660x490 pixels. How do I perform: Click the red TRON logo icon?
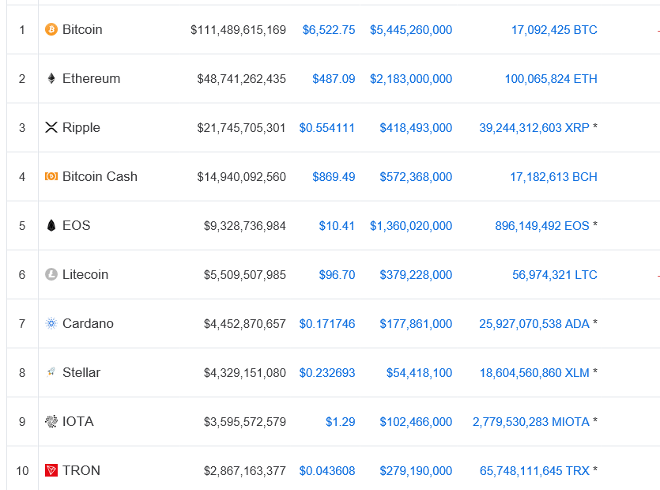(51, 471)
